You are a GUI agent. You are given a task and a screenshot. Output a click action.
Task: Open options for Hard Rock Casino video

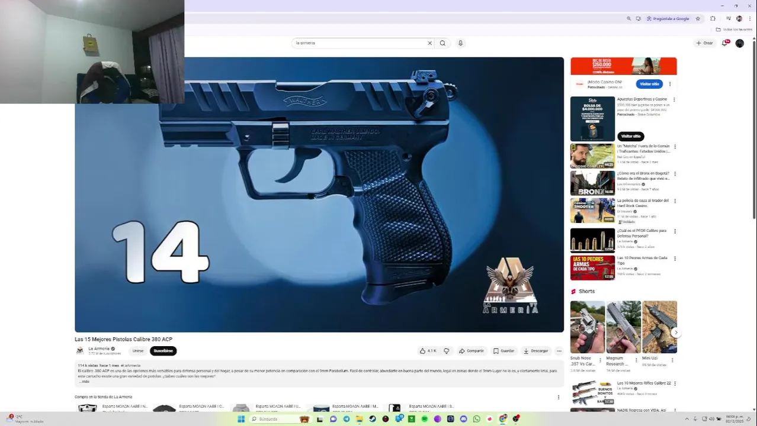[x=675, y=201]
